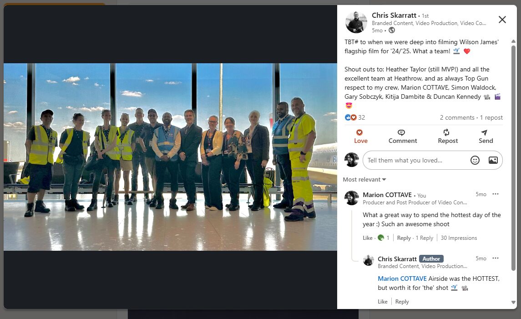Click the Love reaction button
521x319 pixels.
point(360,137)
